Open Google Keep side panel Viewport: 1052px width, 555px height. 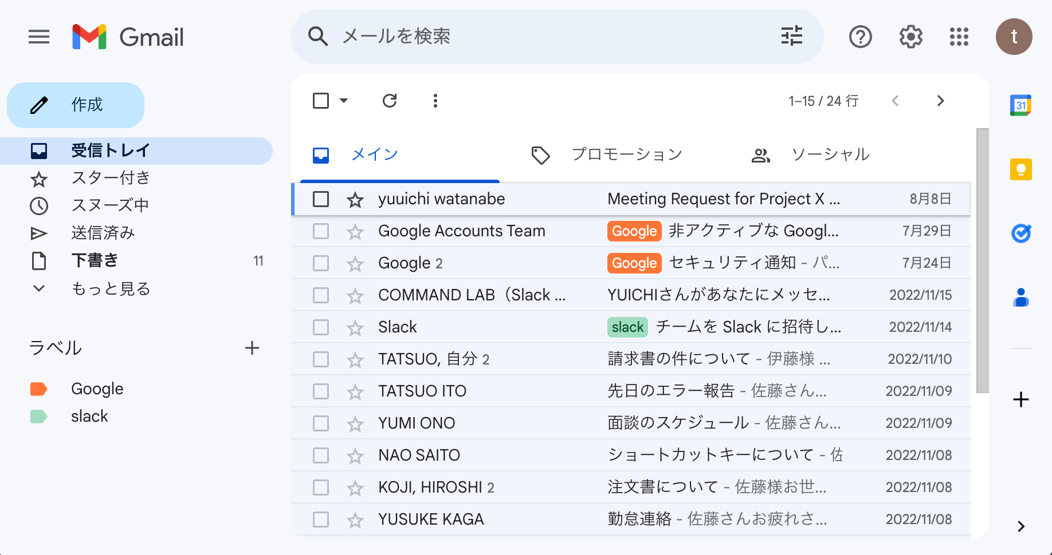(x=1020, y=169)
